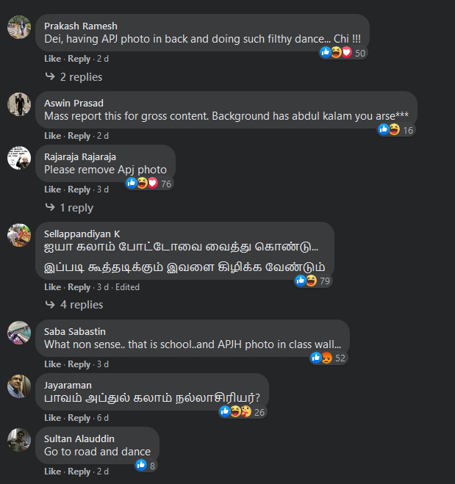Click Saba Sabastin's profile picture
Screen dimensions: 455x484
19,333
